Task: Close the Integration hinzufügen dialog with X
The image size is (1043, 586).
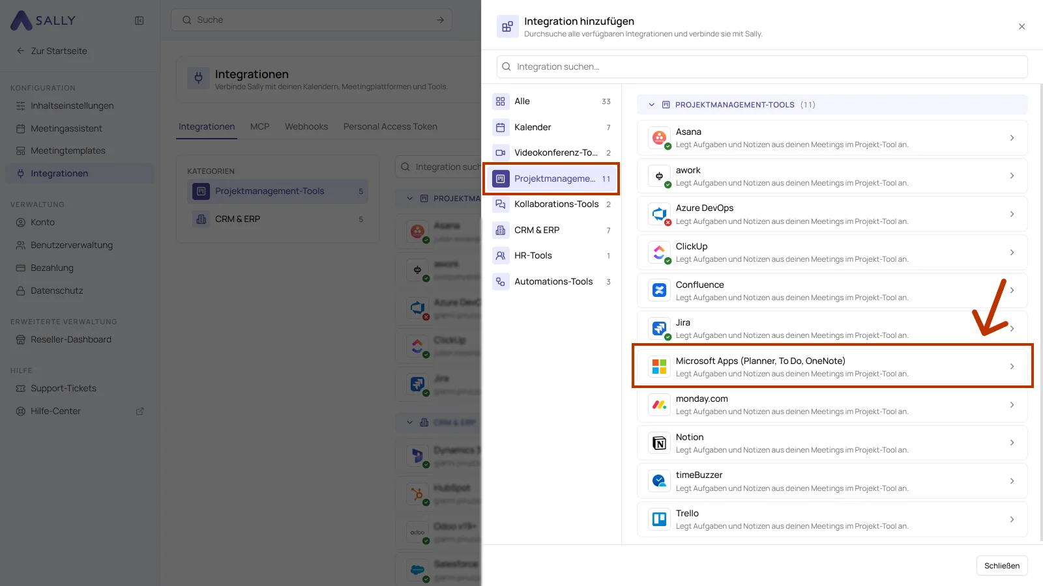Action: [x=1021, y=27]
